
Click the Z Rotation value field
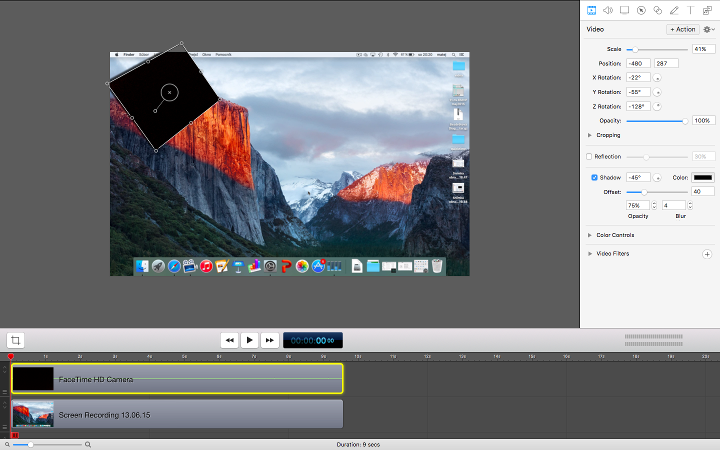pyautogui.click(x=638, y=106)
